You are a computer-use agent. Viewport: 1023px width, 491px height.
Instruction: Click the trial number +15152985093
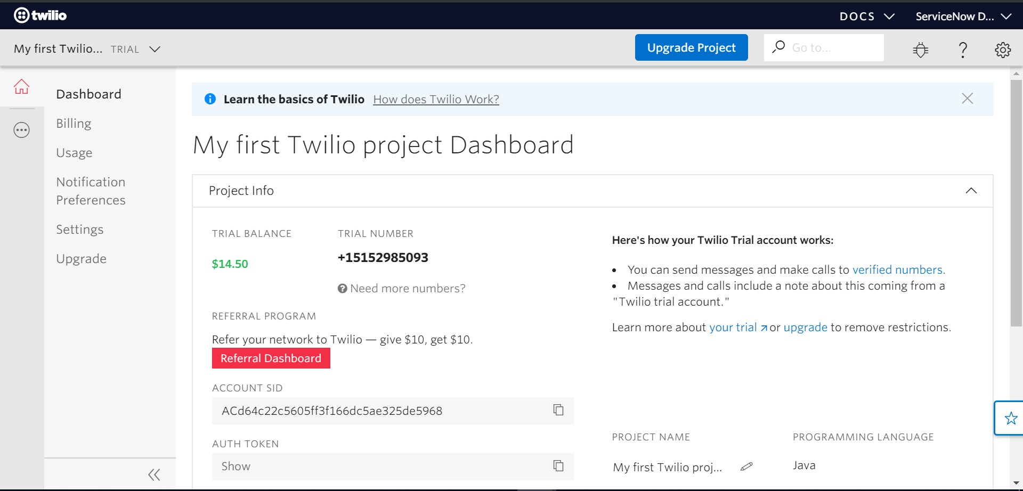383,258
